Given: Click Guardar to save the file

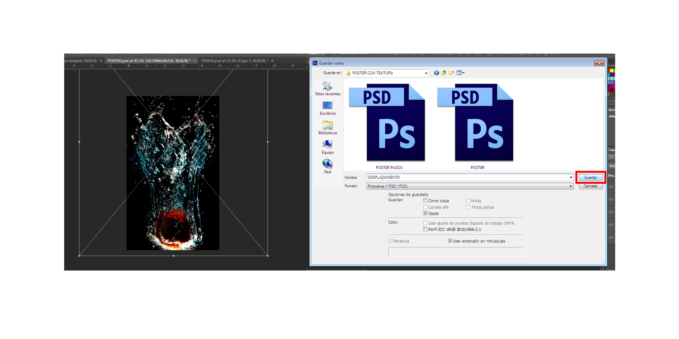Looking at the screenshot, I should click(x=590, y=177).
